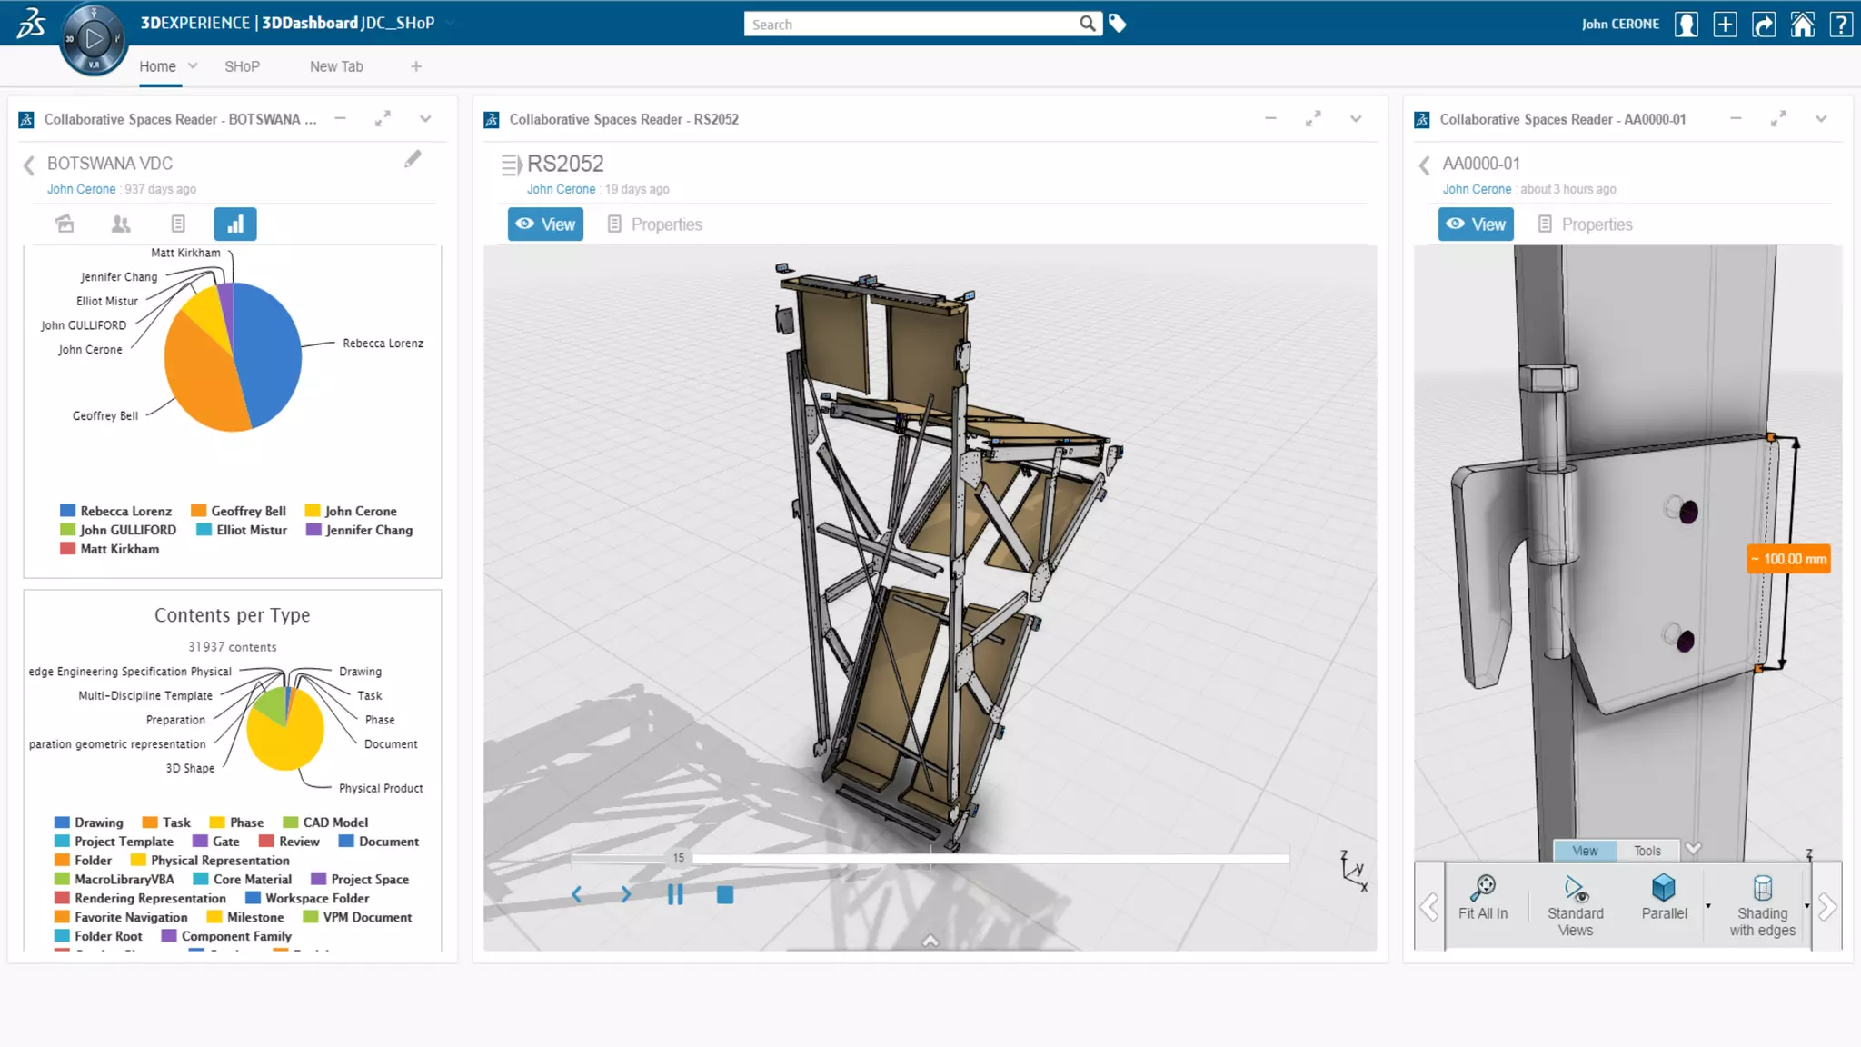
Task: Toggle CAD Model legend entry
Action: (325, 822)
